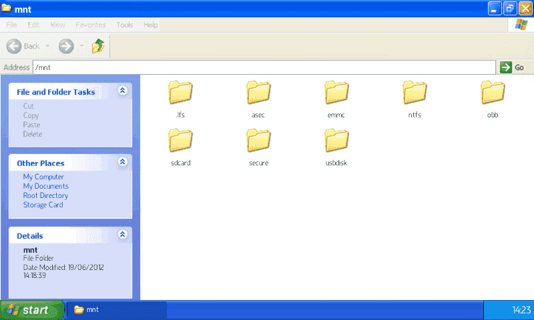Image resolution: width=534 pixels, height=320 pixels.
Task: Click Copy in folder tasks
Action: click(31, 115)
